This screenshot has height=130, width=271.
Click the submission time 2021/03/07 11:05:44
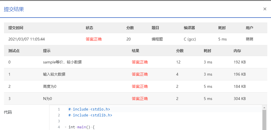[27, 39]
